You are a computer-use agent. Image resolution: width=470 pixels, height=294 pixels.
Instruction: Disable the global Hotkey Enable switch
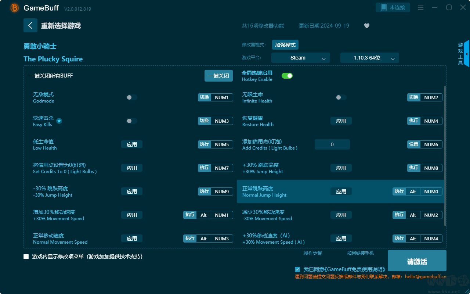point(287,76)
